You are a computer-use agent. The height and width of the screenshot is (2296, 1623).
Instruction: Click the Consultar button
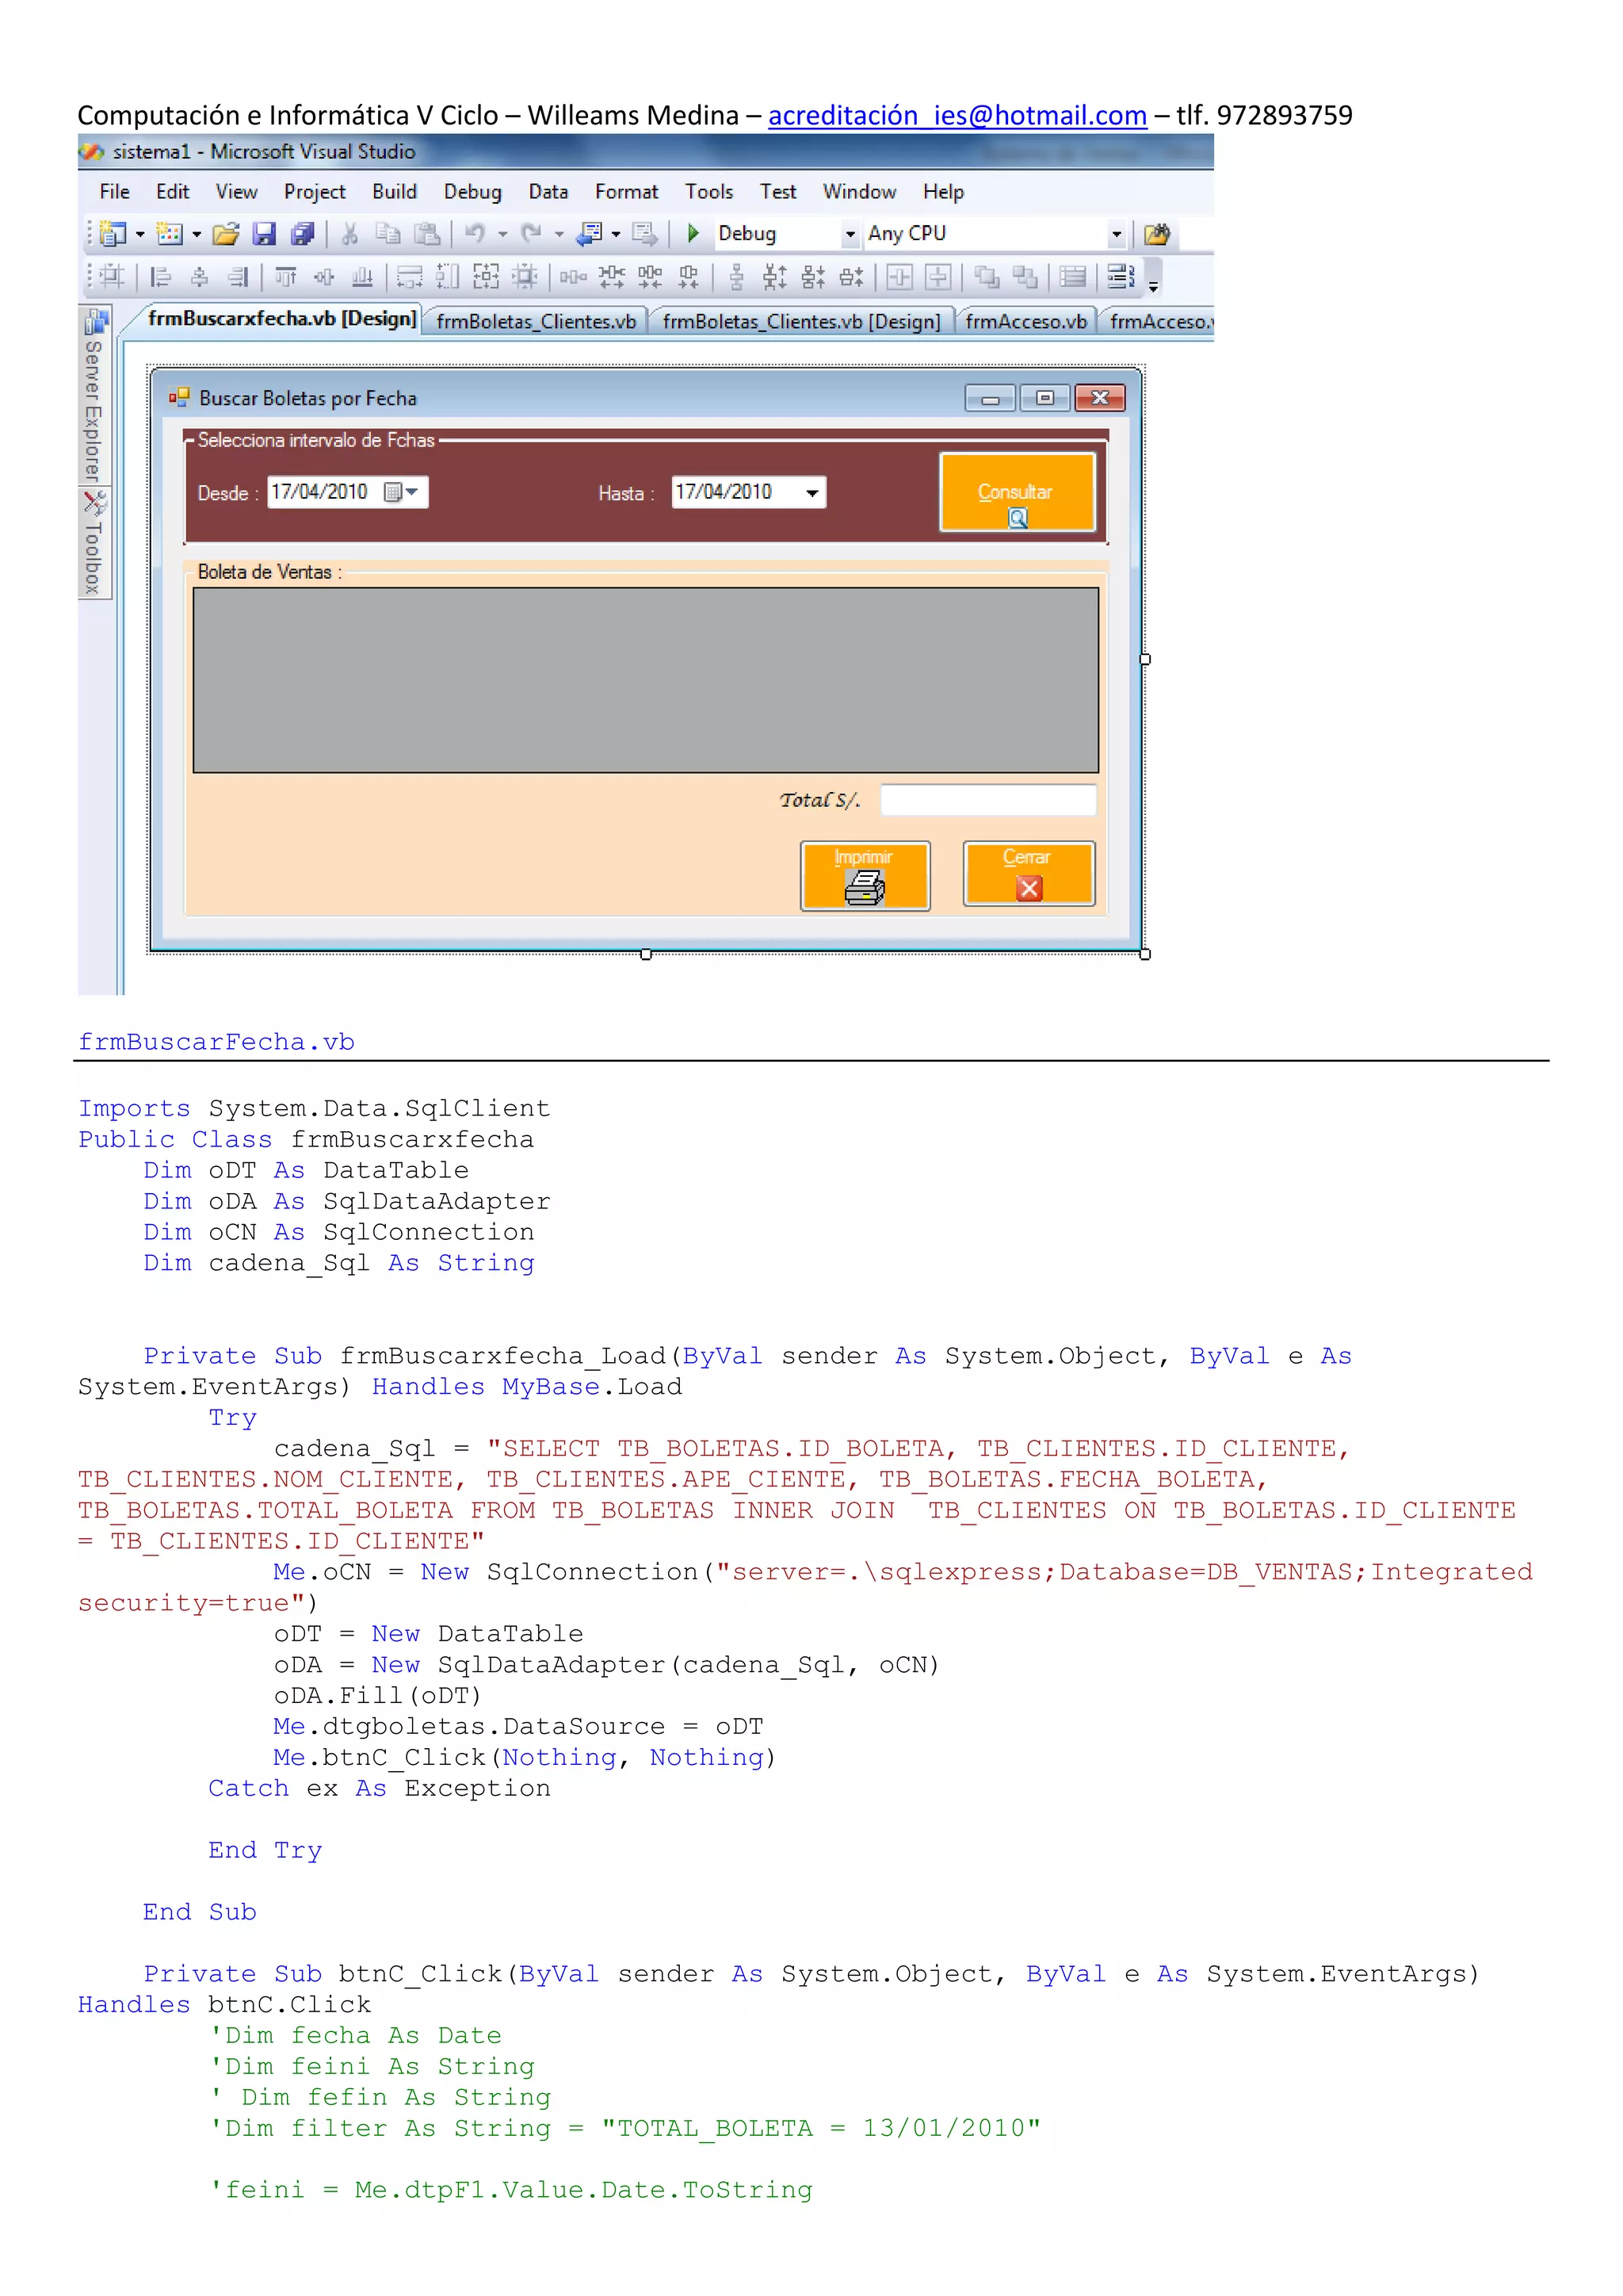coord(1018,492)
